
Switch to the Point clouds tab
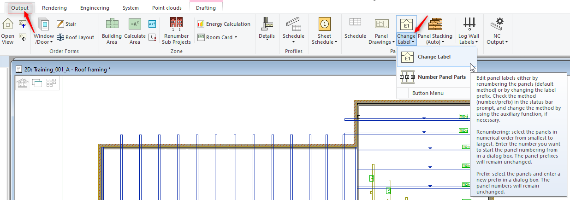[167, 8]
